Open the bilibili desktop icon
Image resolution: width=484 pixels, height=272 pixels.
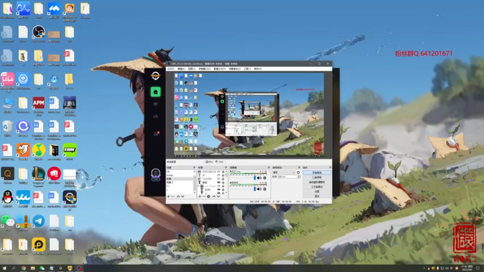click(7, 82)
